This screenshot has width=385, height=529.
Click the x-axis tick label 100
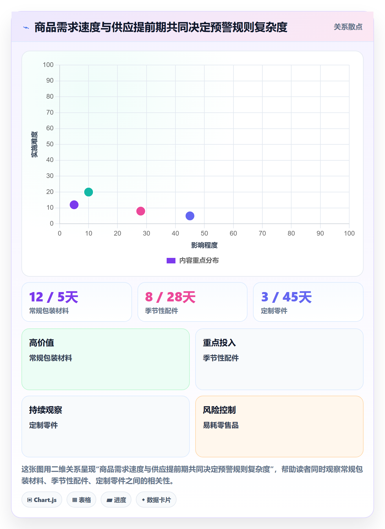click(349, 233)
